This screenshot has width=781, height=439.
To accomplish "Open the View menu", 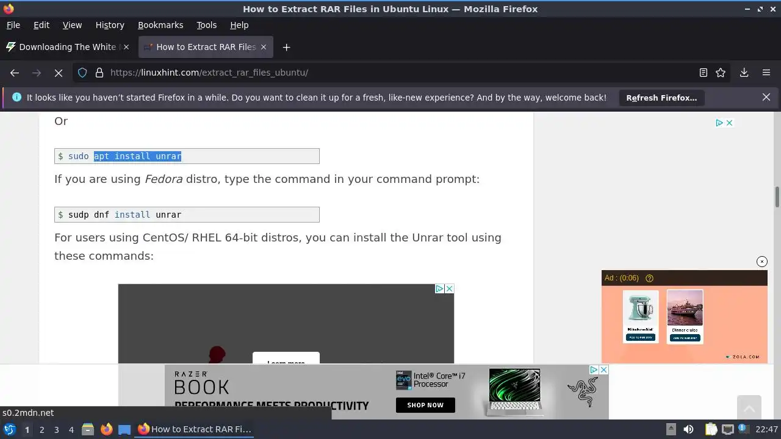I will tap(72, 25).
